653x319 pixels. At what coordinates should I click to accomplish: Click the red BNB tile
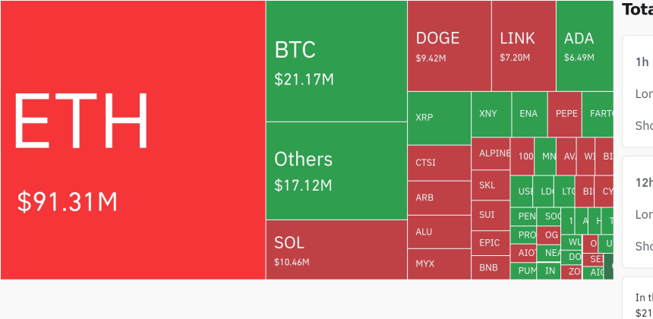tap(491, 267)
